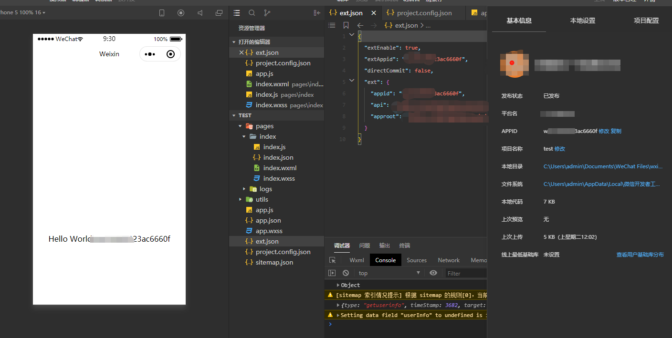
Task: Switch to the Network debugger tab
Action: pos(449,260)
